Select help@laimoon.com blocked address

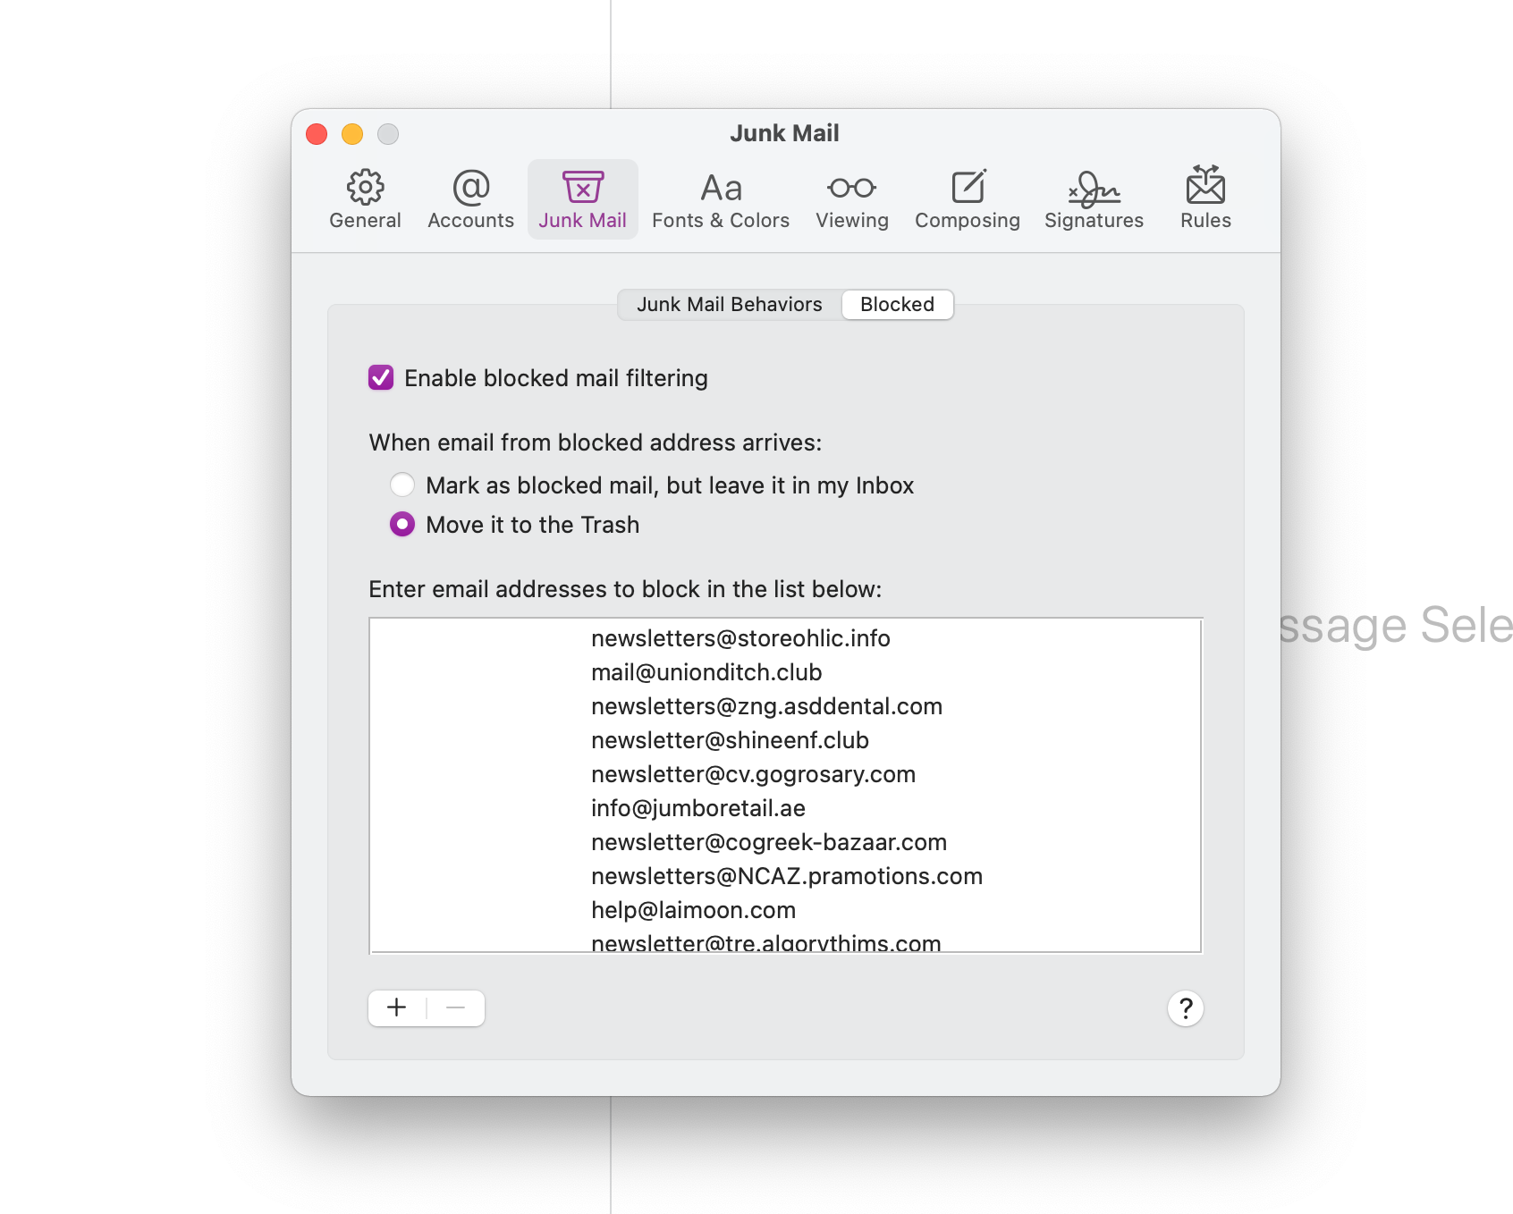coord(693,910)
